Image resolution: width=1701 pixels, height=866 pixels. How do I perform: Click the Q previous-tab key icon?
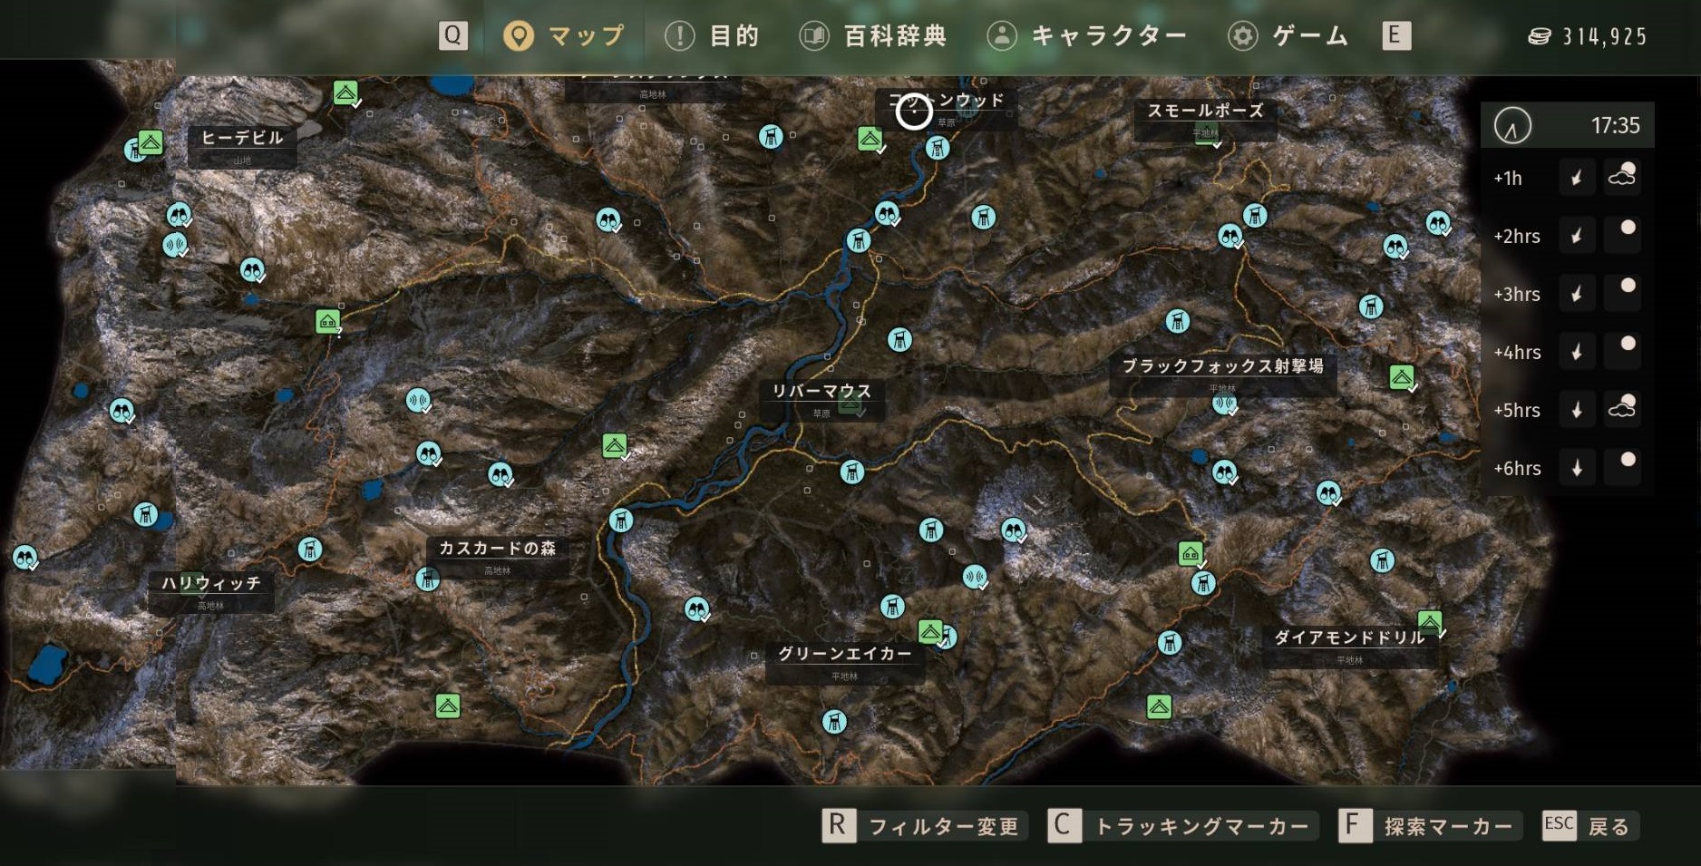(x=452, y=35)
